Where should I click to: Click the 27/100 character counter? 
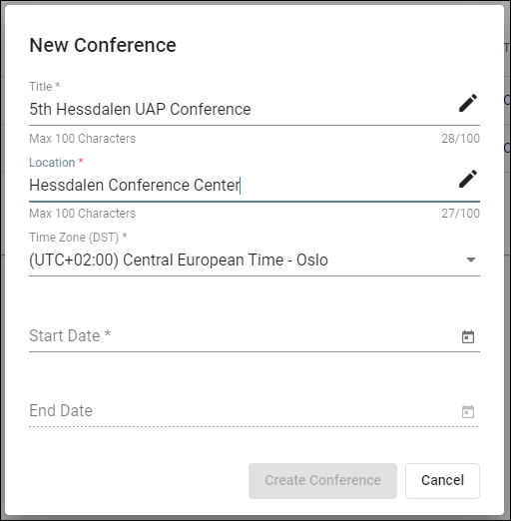[460, 214]
